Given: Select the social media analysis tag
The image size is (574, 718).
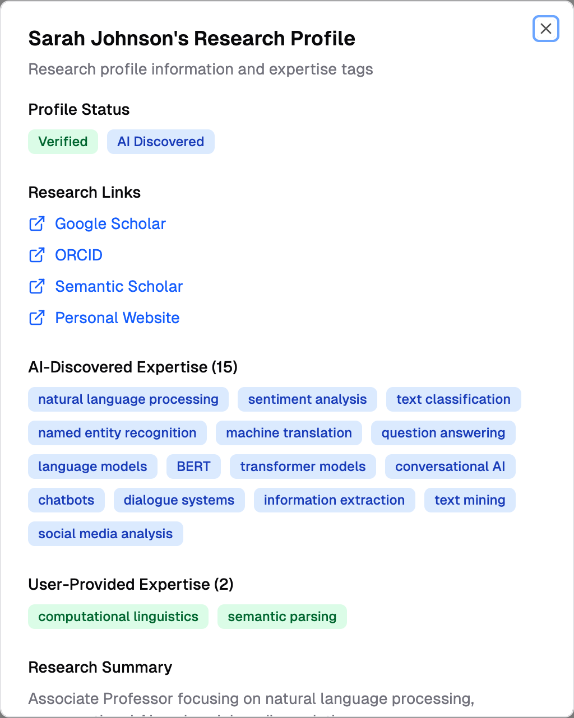Looking at the screenshot, I should (105, 534).
